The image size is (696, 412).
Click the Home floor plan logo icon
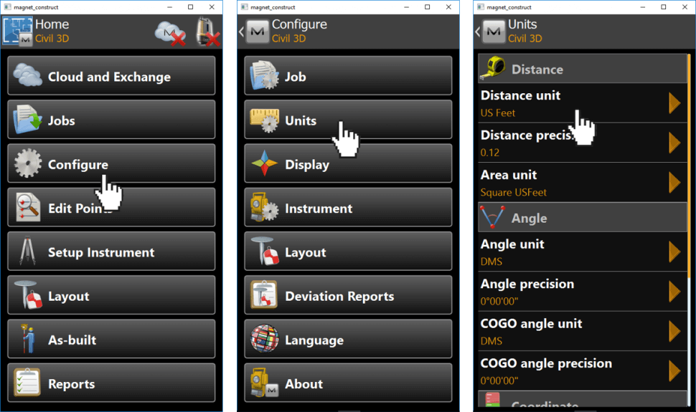pyautogui.click(x=17, y=31)
